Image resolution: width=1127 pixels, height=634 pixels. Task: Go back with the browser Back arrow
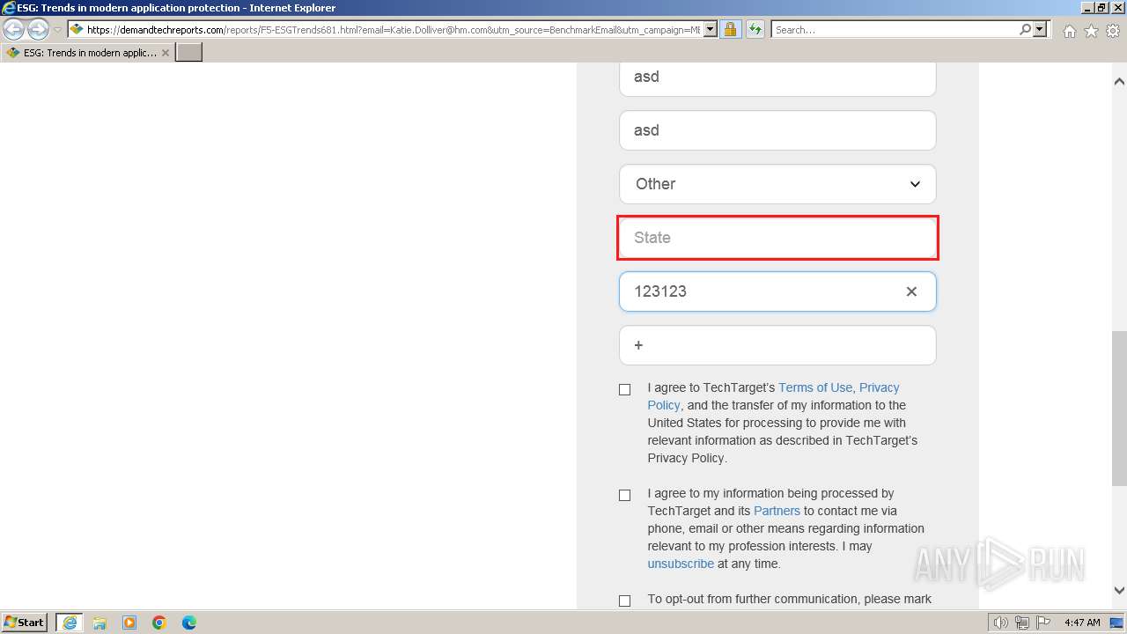(14, 30)
